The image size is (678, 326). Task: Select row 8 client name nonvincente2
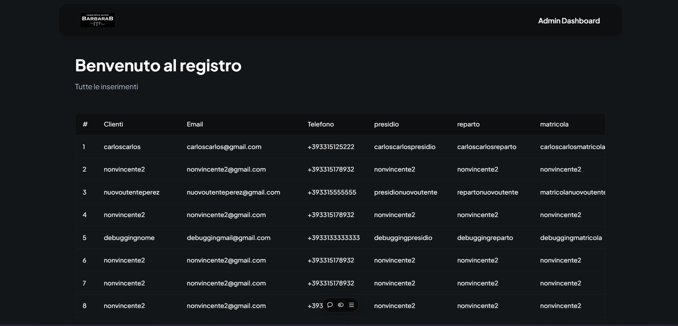pos(124,306)
